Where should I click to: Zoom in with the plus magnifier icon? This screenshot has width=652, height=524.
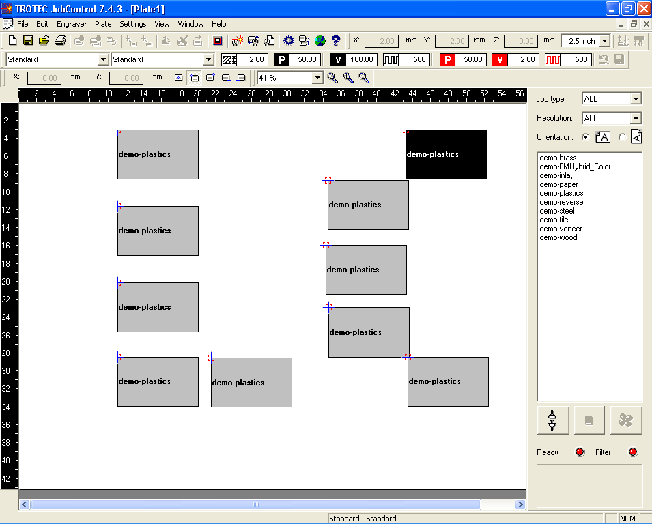point(348,78)
